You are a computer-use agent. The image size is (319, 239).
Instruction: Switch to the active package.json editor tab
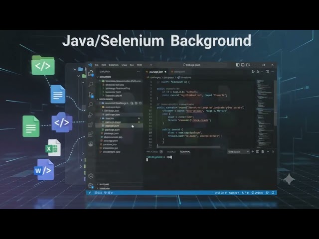pyautogui.click(x=156, y=72)
